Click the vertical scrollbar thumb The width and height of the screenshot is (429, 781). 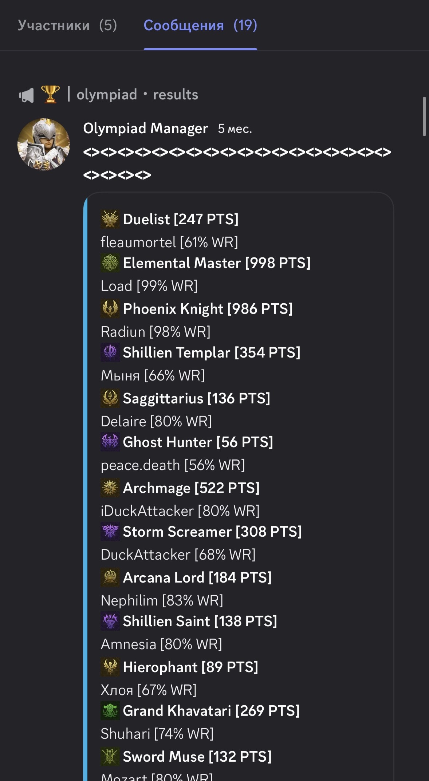coord(424,117)
